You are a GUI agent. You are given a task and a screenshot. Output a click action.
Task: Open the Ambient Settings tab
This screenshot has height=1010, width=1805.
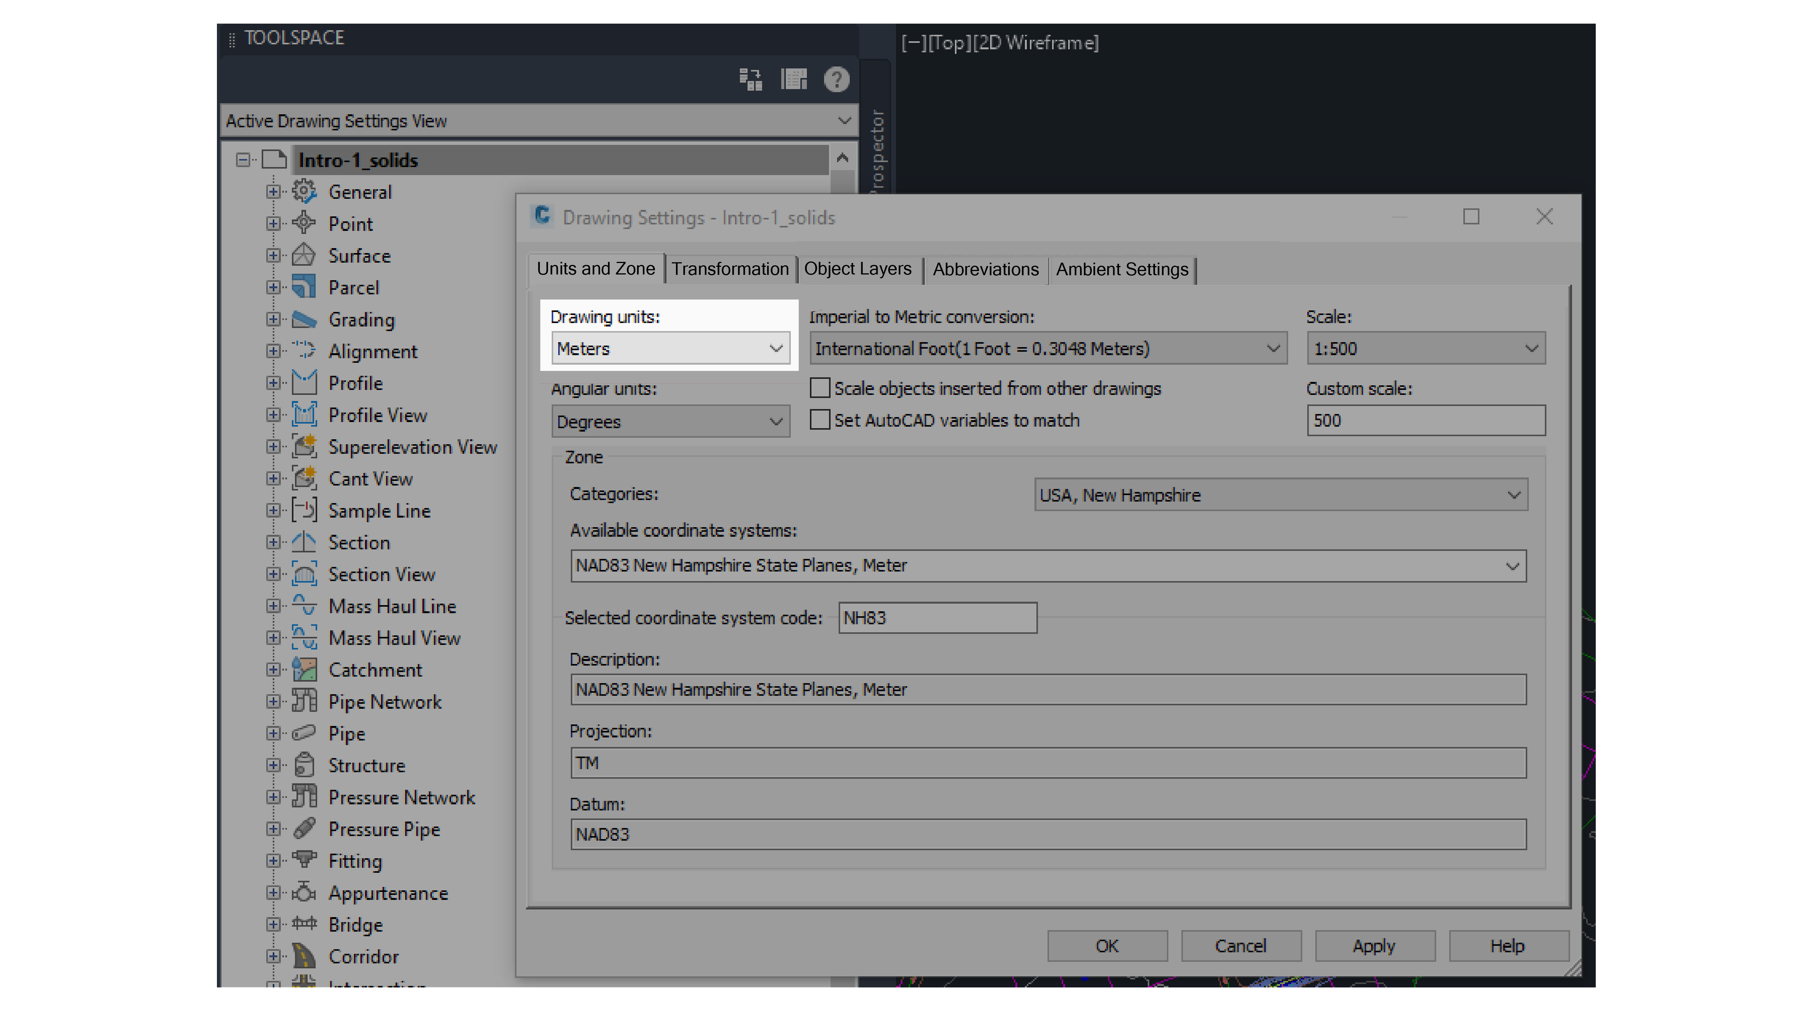click(x=1121, y=270)
